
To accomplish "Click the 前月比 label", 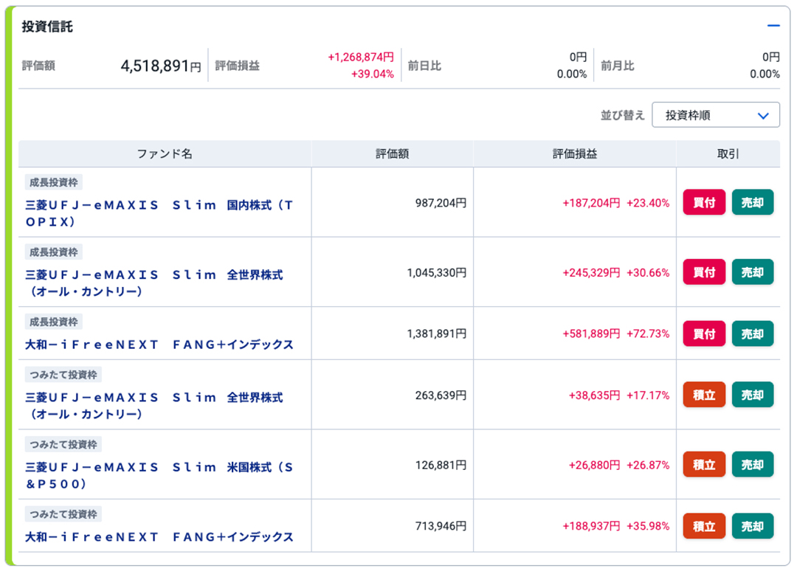I will [x=618, y=66].
